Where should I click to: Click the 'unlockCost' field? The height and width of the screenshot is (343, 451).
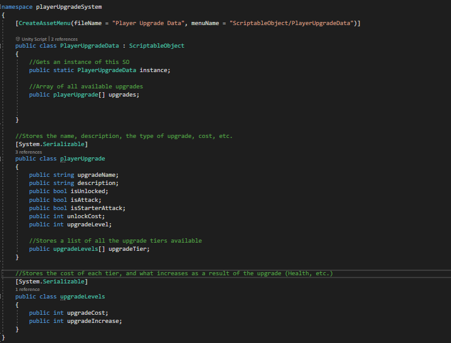tap(84, 216)
